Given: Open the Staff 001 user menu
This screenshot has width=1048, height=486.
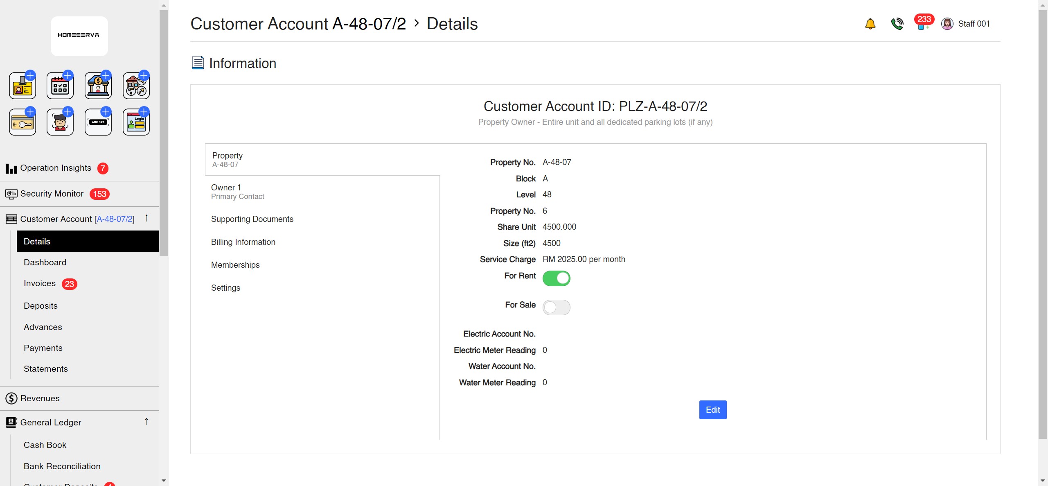Looking at the screenshot, I should (x=966, y=24).
